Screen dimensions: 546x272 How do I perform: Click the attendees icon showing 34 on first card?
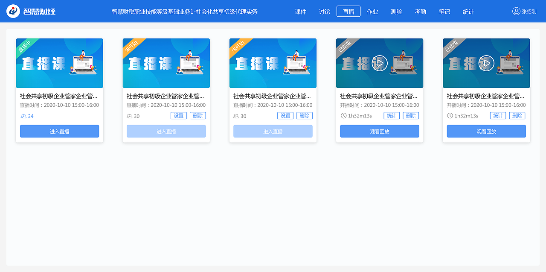(x=23, y=116)
